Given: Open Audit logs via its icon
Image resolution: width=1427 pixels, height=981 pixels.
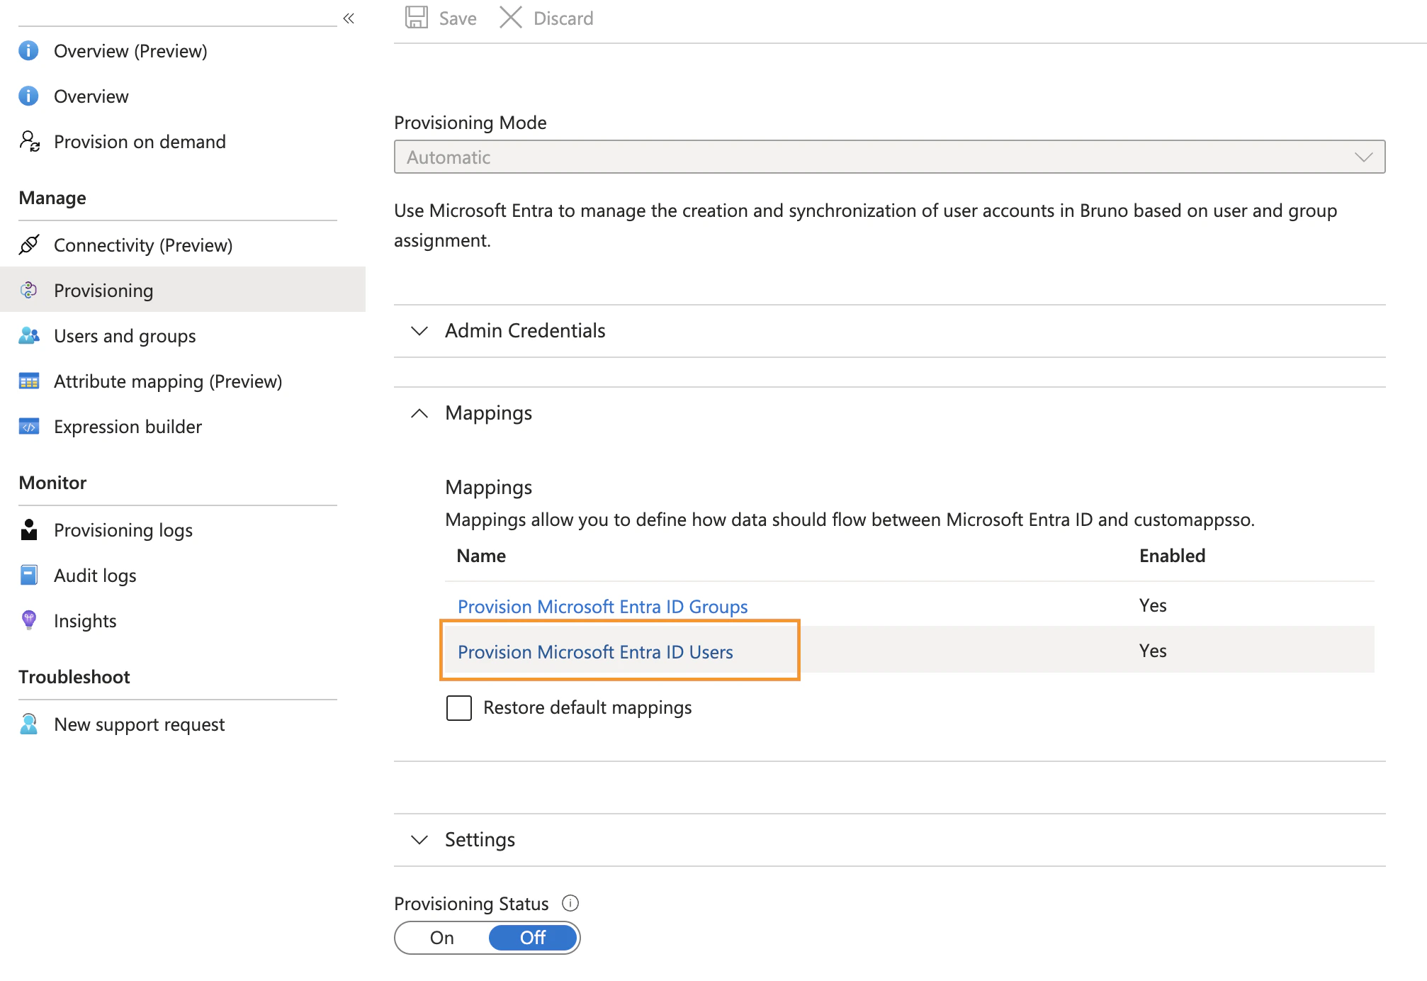Looking at the screenshot, I should (x=29, y=575).
